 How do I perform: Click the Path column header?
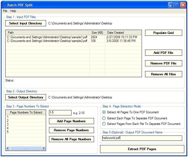tap(47, 33)
